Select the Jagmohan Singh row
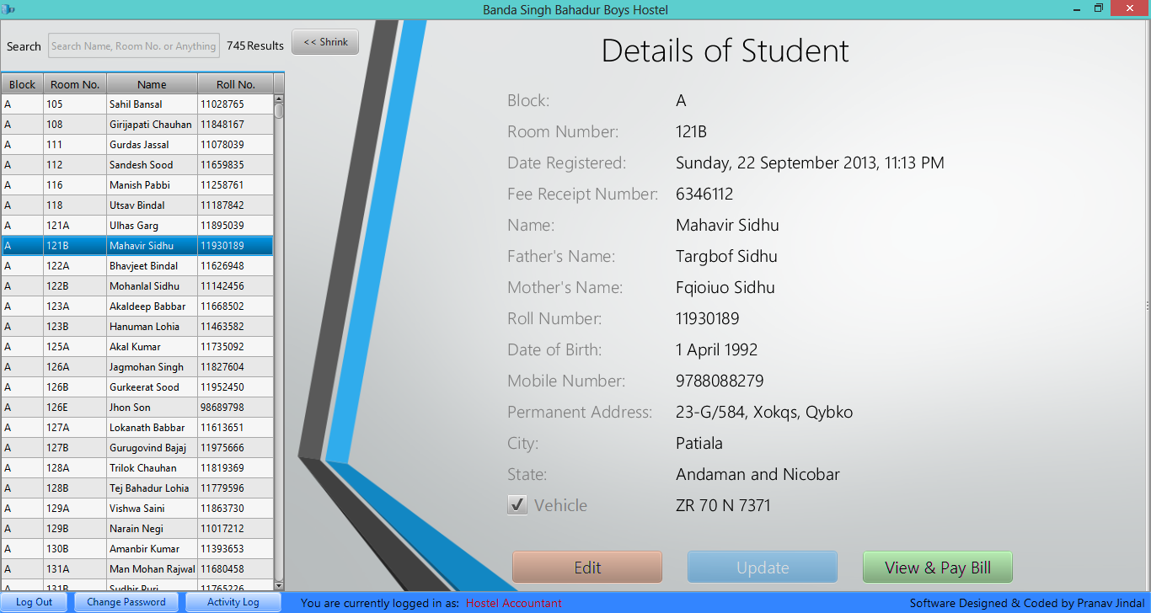1151x613 pixels. 137,367
